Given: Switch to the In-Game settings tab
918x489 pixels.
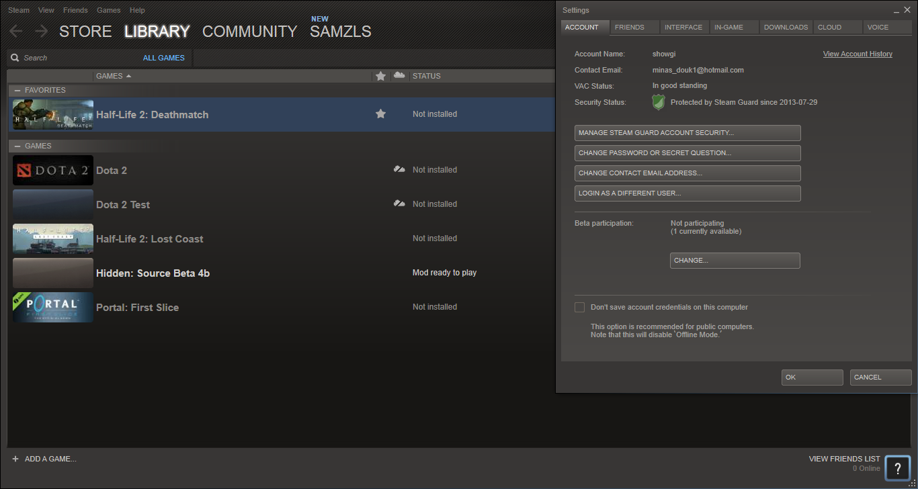Looking at the screenshot, I should point(734,28).
